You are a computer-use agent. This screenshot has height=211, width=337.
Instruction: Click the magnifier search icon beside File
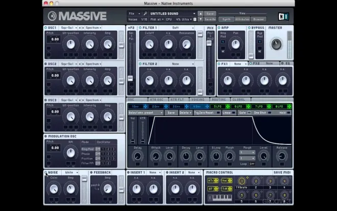(x=146, y=14)
